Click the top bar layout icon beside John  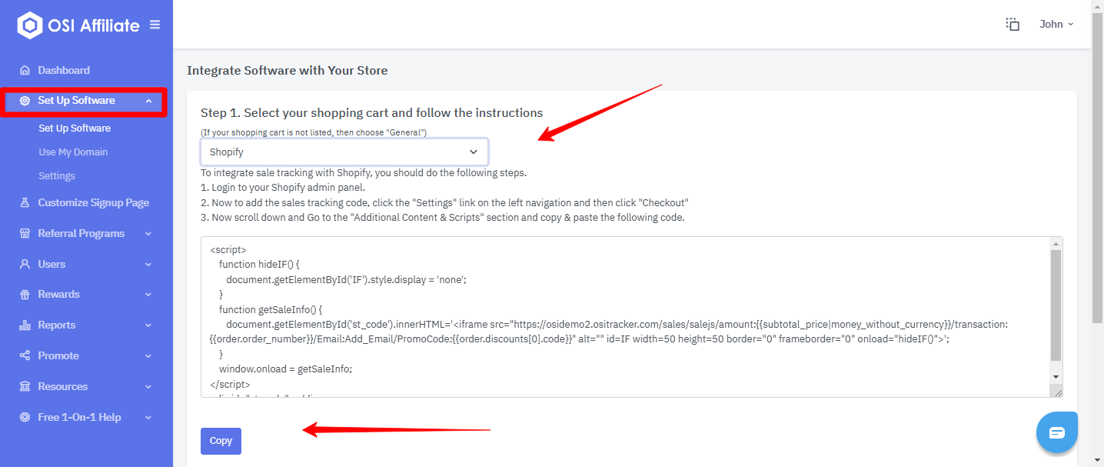click(1013, 24)
